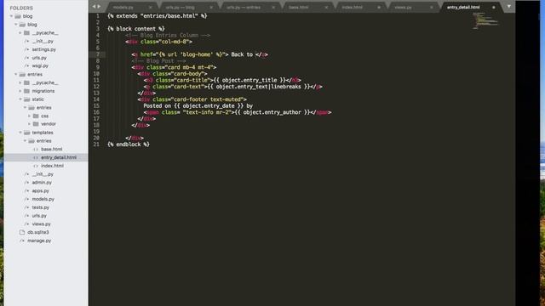
Task: Click line number 21 in the gutter
Action: pos(96,144)
